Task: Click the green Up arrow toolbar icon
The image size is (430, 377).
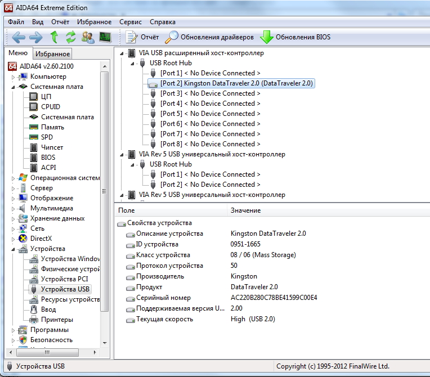Action: (x=54, y=37)
